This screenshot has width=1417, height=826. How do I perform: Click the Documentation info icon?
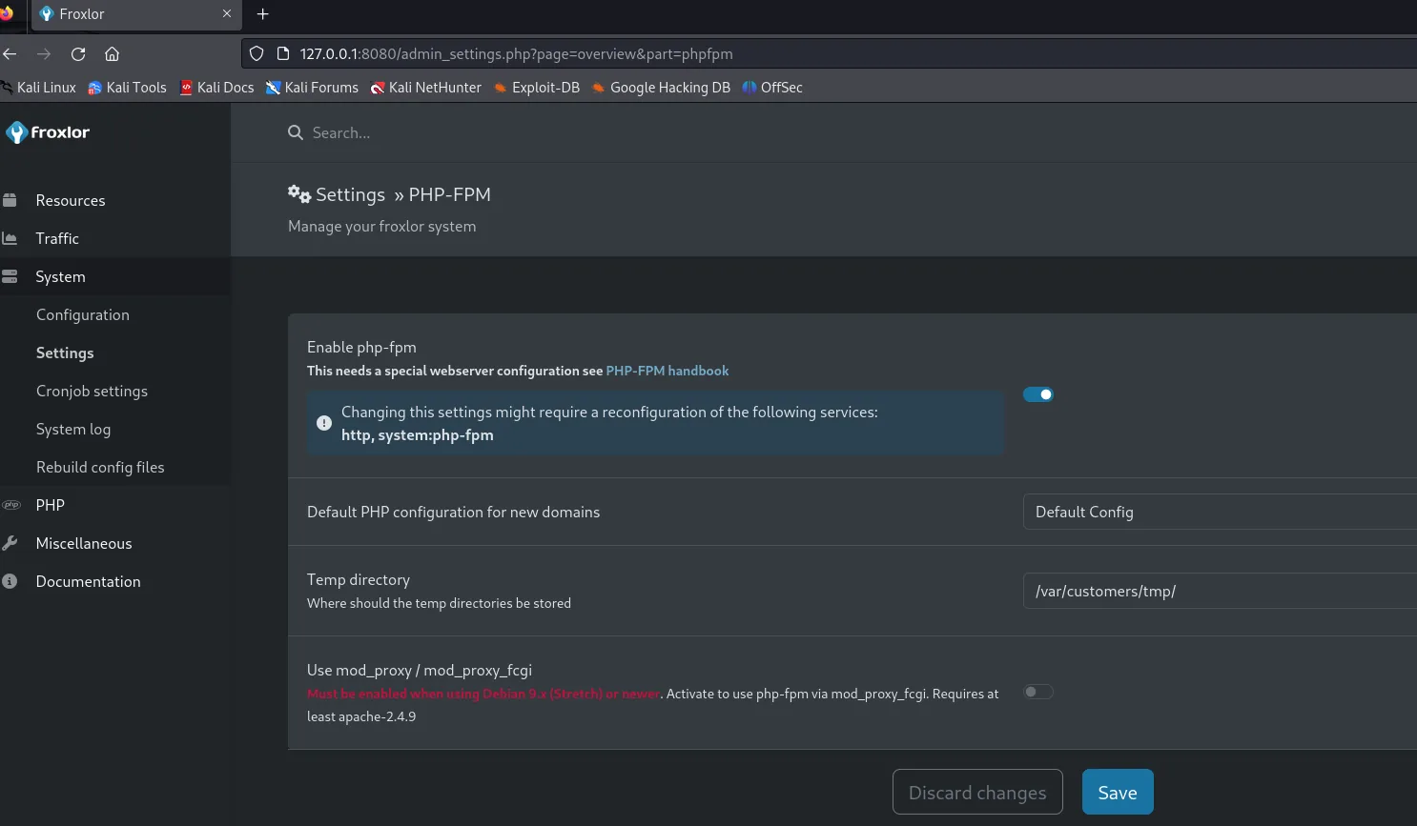pyautogui.click(x=10, y=581)
